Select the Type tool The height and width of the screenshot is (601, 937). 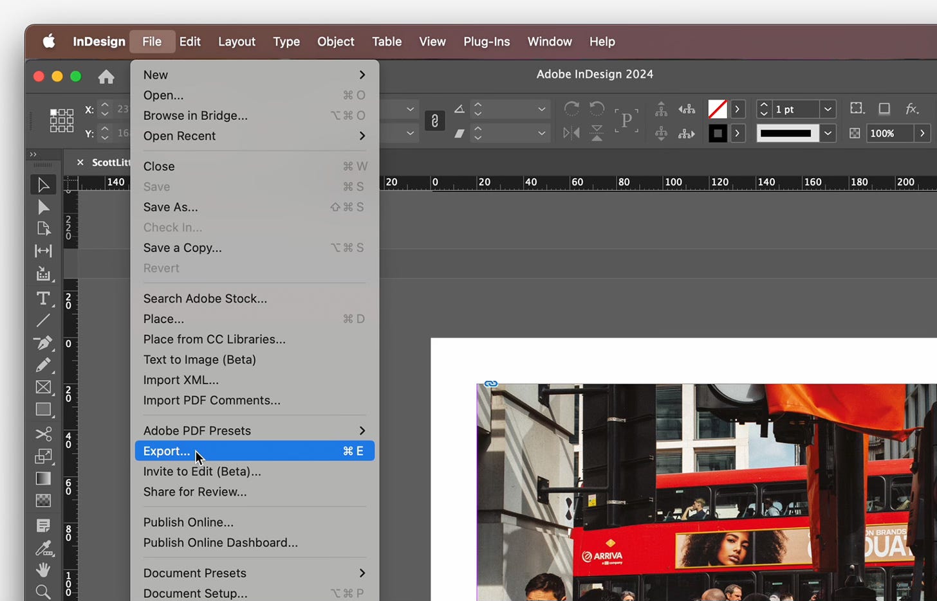click(x=43, y=298)
